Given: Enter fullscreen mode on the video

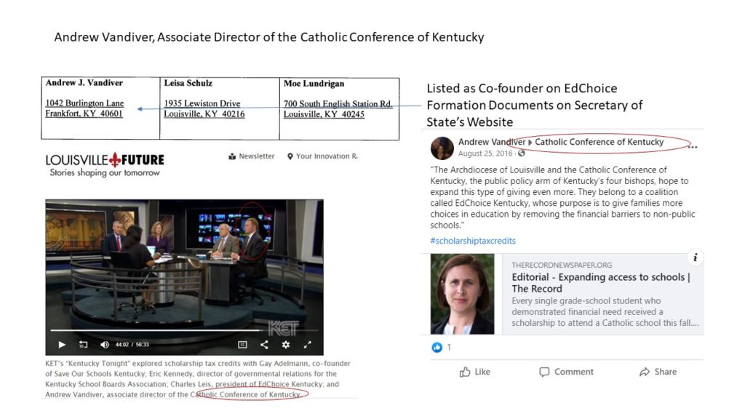Looking at the screenshot, I should [x=308, y=344].
